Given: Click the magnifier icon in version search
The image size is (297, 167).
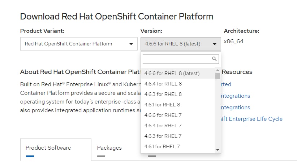Looking at the screenshot, I should click(214, 59).
